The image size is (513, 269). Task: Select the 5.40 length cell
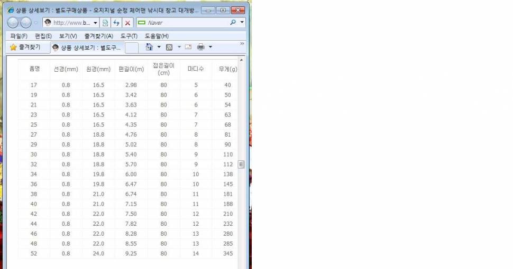coord(131,155)
